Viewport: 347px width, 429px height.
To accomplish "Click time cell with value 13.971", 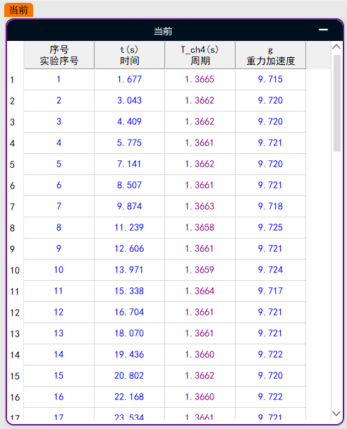I will tap(129, 270).
